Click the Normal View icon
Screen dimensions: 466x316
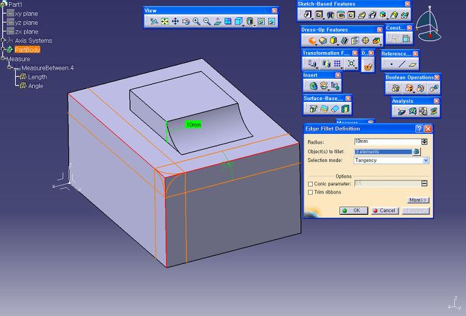(x=218, y=21)
